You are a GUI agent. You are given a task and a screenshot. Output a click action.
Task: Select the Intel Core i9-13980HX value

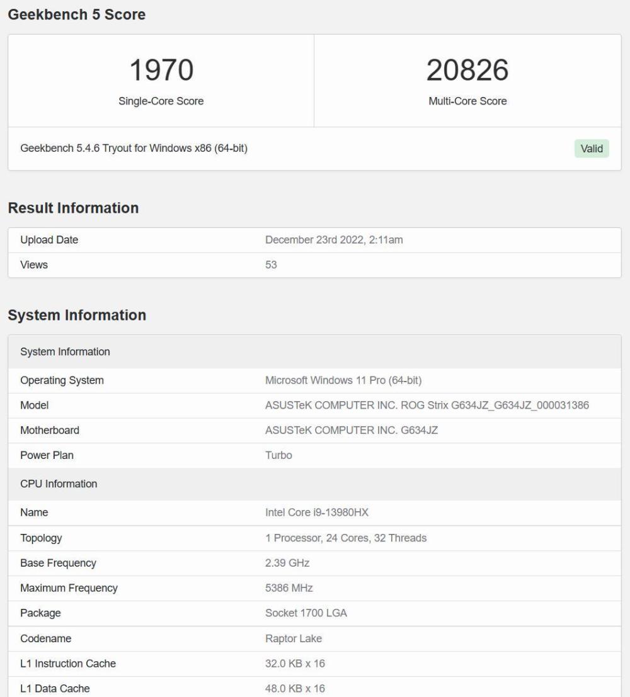tap(317, 513)
